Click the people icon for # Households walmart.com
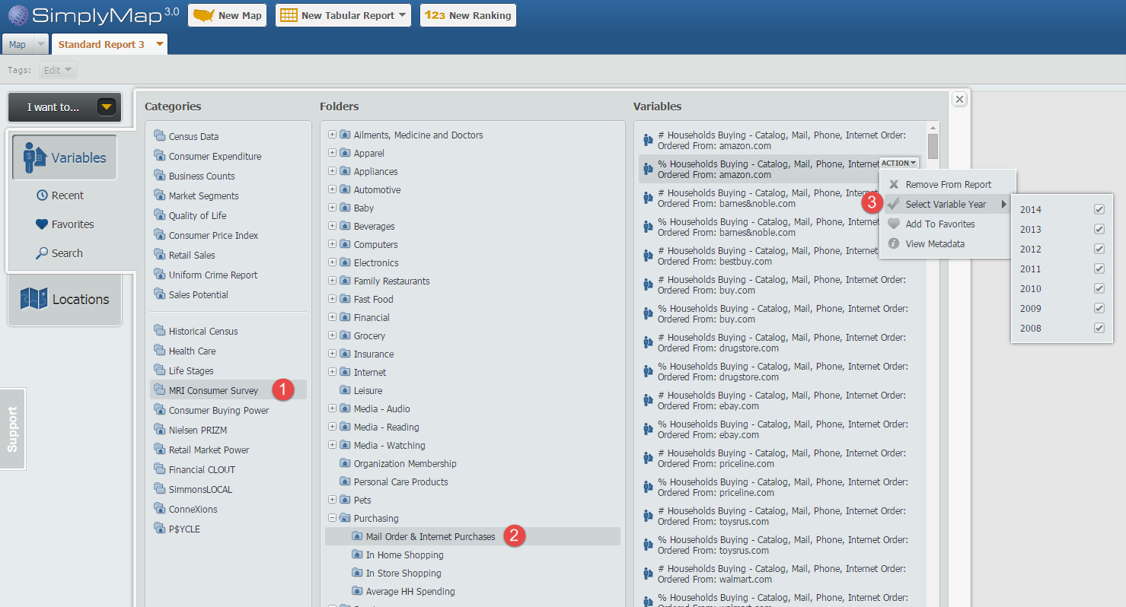Screen dimensions: 1126x607 coord(648,574)
